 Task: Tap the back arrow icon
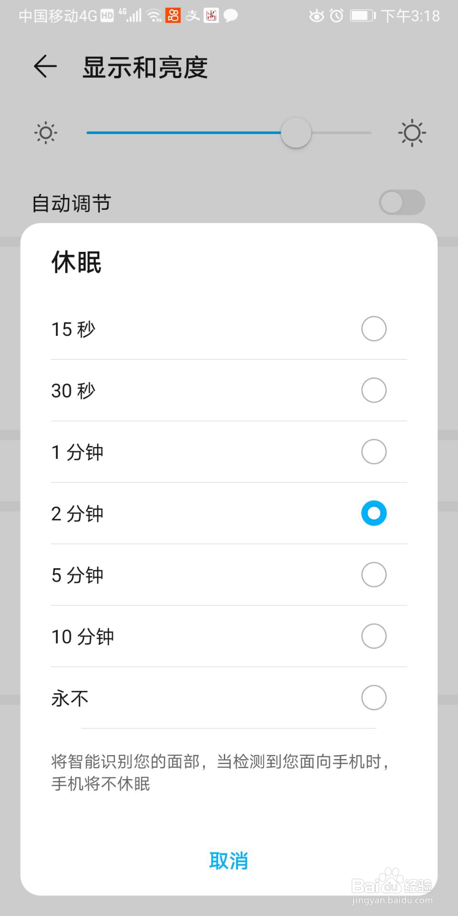(x=45, y=66)
